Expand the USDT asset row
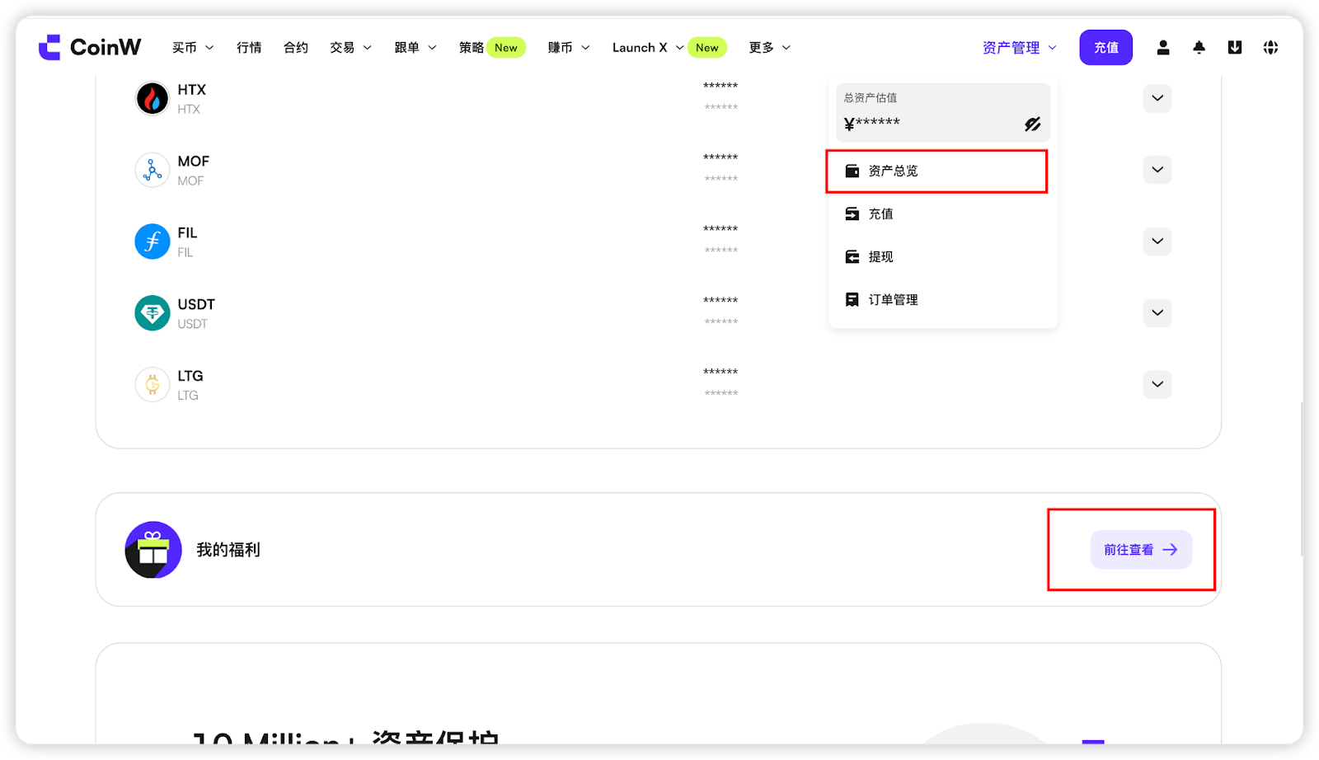This screenshot has height=760, width=1319. 1157,312
